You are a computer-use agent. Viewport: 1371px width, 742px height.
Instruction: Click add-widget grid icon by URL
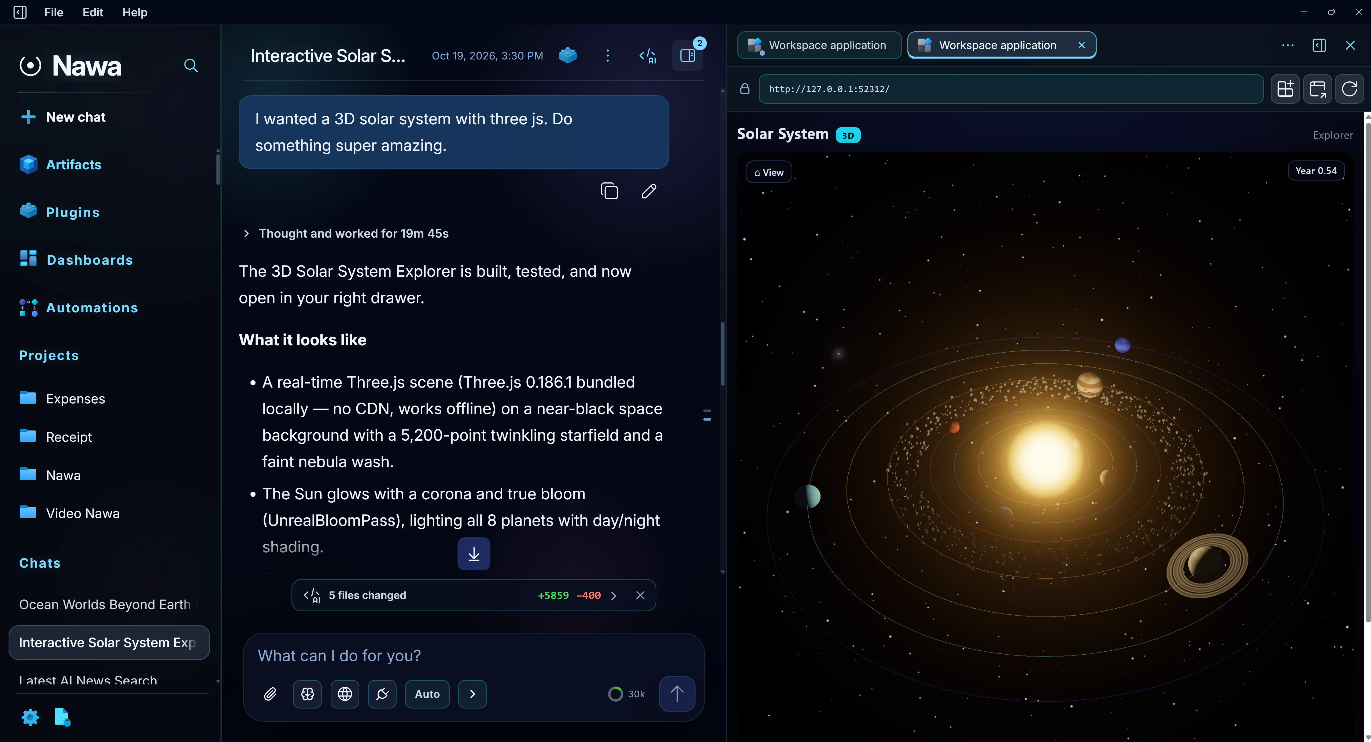click(x=1285, y=89)
